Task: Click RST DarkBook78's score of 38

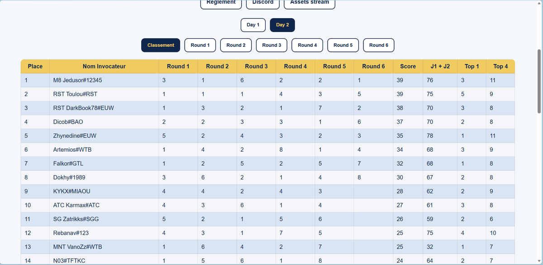Action: point(400,108)
